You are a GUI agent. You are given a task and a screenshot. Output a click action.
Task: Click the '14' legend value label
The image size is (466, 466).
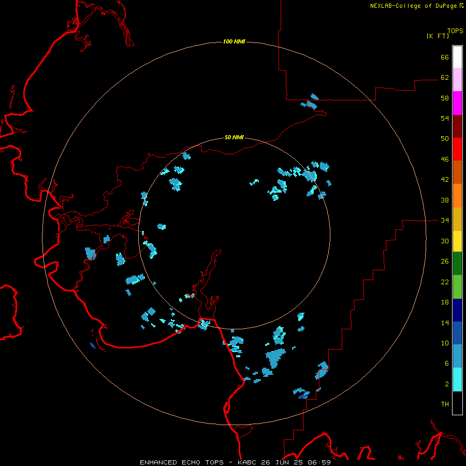coord(445,323)
